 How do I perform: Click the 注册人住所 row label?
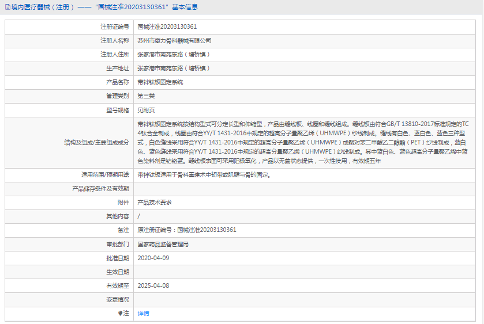(115, 55)
